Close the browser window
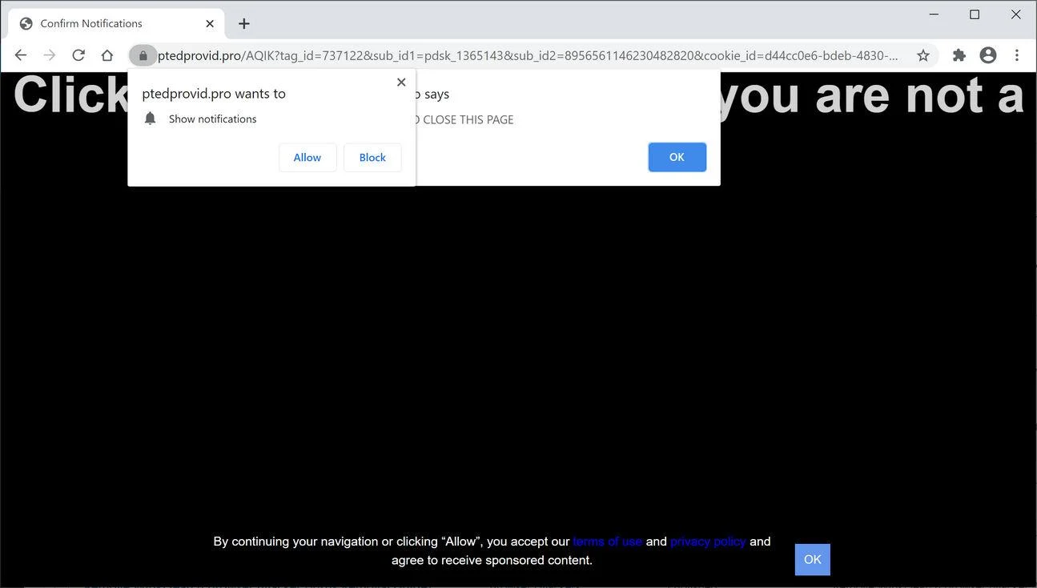1037x588 pixels. 1016,14
